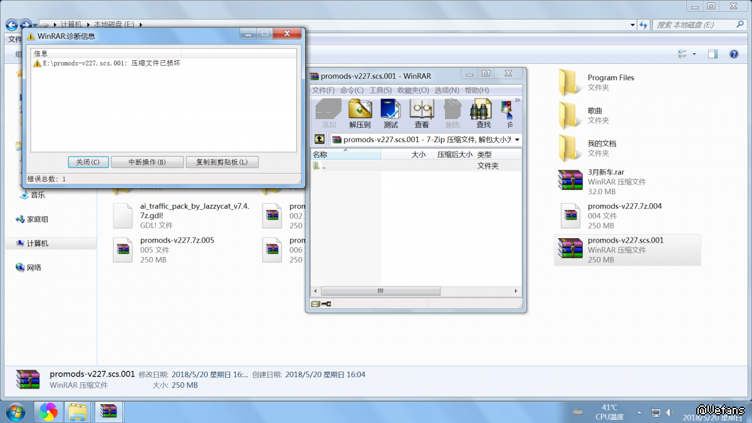The image size is (752, 423).
Task: Click the Explorer Back navigation button
Action: pos(11,25)
